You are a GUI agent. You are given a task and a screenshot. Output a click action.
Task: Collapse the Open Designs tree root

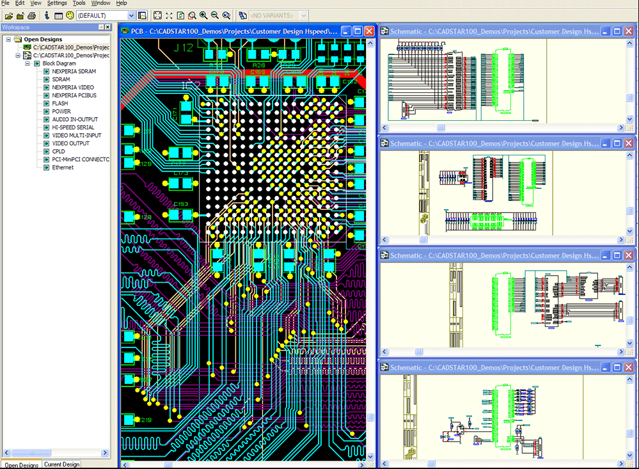pyautogui.click(x=8, y=39)
